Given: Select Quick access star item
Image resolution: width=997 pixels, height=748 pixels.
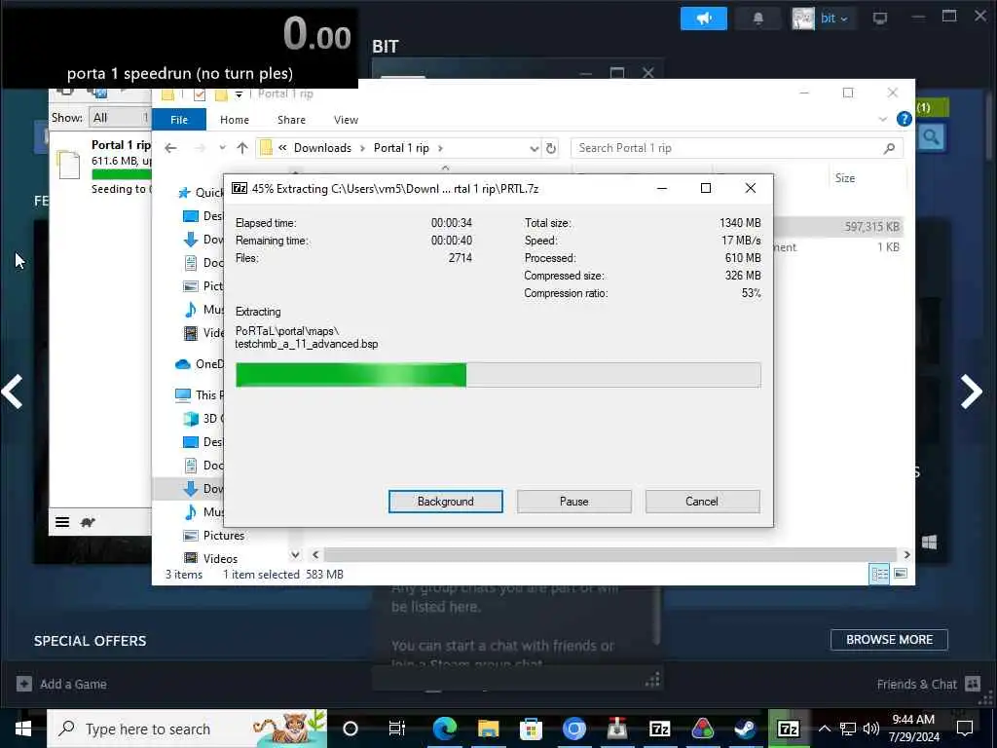Looking at the screenshot, I should 201,193.
